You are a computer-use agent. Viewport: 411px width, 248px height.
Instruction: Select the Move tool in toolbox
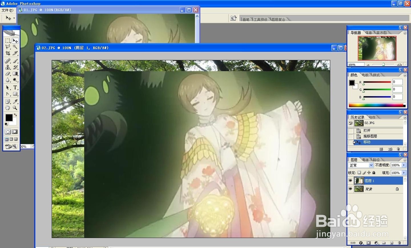pos(15,41)
